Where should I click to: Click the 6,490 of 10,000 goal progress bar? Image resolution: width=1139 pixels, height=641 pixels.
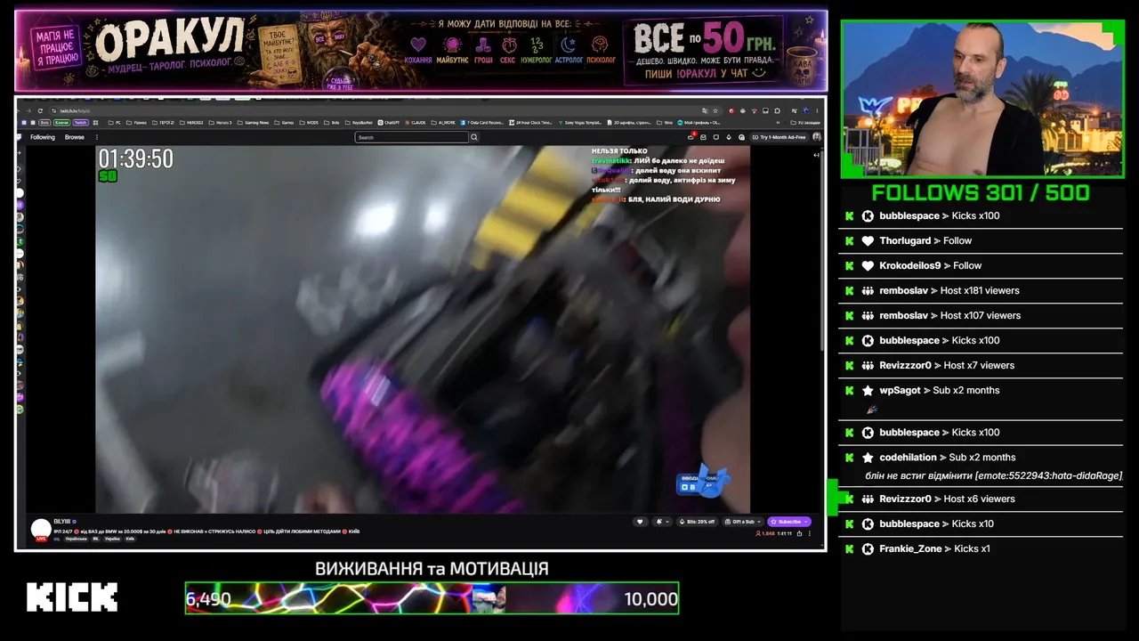[x=432, y=598]
